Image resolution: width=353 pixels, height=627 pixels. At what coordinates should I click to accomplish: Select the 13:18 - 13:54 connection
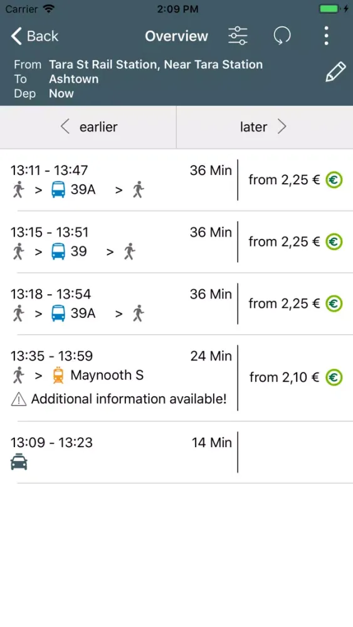(176, 303)
